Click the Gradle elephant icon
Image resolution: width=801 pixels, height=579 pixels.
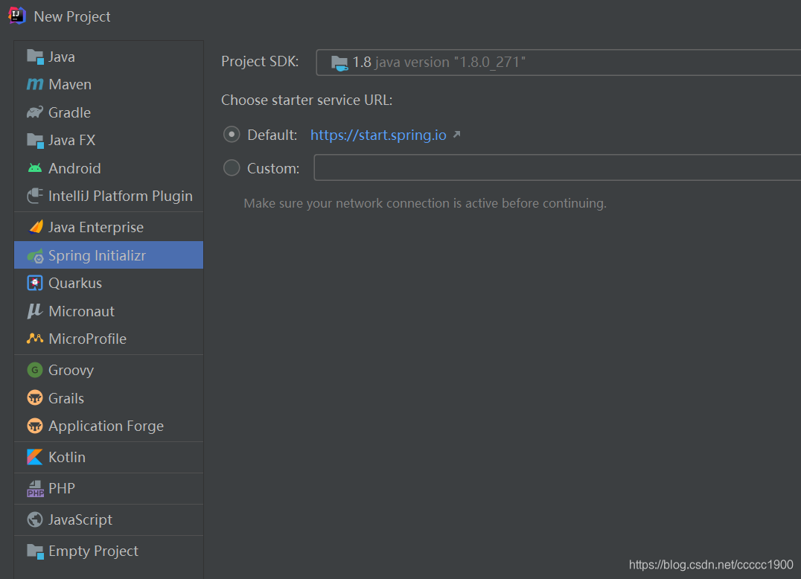click(35, 112)
